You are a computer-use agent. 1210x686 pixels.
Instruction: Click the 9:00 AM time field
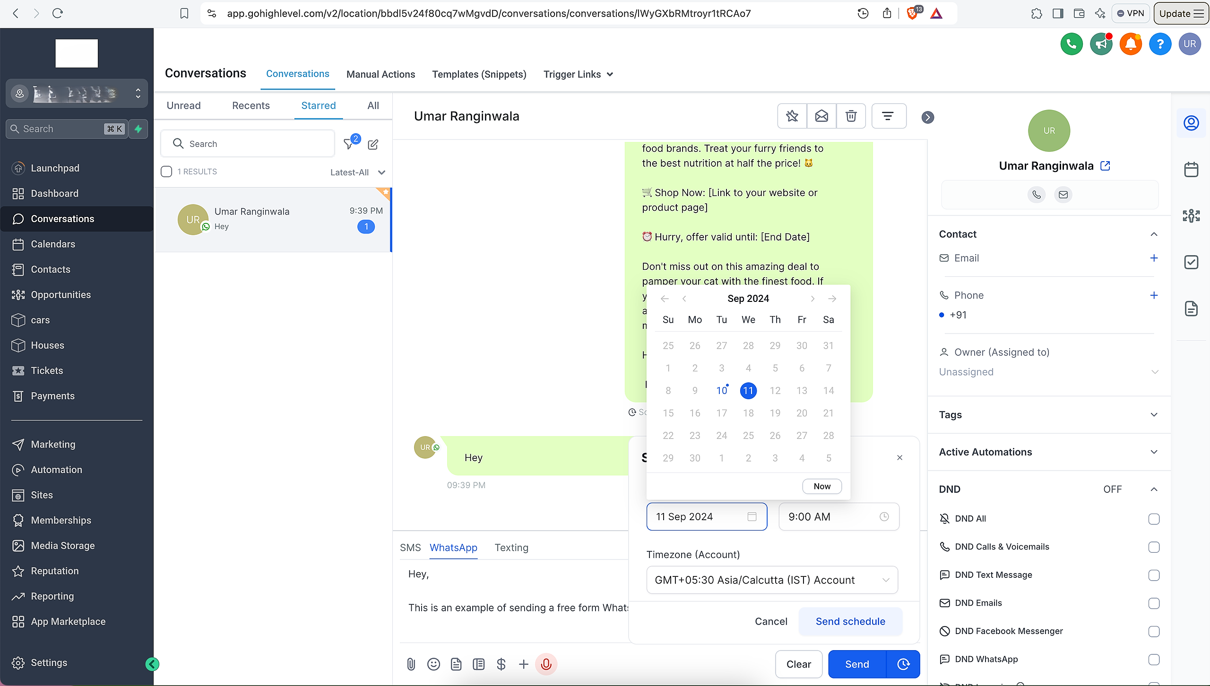838,517
